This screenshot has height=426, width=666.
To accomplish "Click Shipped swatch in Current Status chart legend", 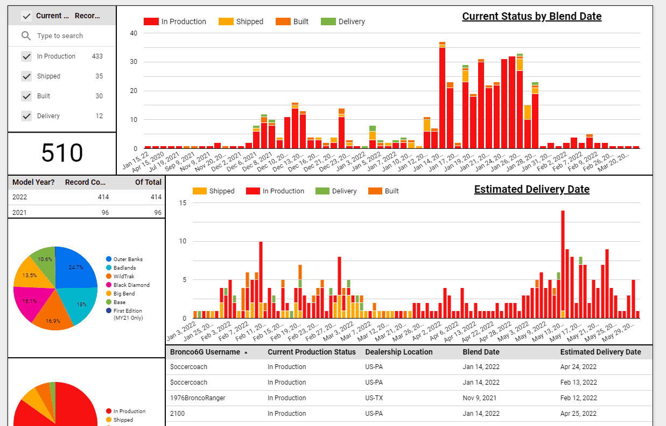I will pos(226,21).
